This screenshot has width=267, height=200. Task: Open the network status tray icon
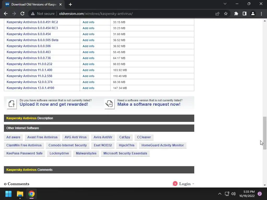[x=227, y=194]
